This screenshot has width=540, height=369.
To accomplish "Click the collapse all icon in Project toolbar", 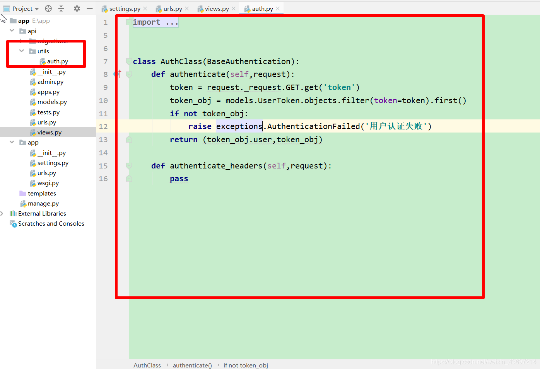I will pos(61,9).
